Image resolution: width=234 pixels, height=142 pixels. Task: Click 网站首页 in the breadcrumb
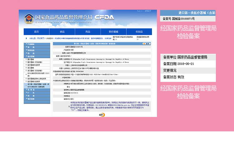pyautogui.click(x=41, y=38)
